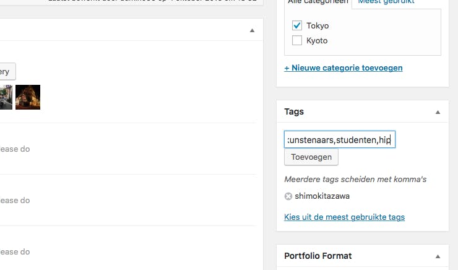Collapse the Portfolio Format panel
Image resolution: width=458 pixels, height=270 pixels.
[438, 256]
